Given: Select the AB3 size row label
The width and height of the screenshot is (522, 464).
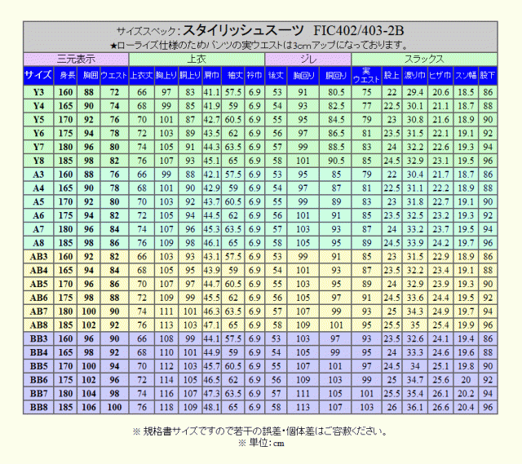Looking at the screenshot, I should [38, 256].
